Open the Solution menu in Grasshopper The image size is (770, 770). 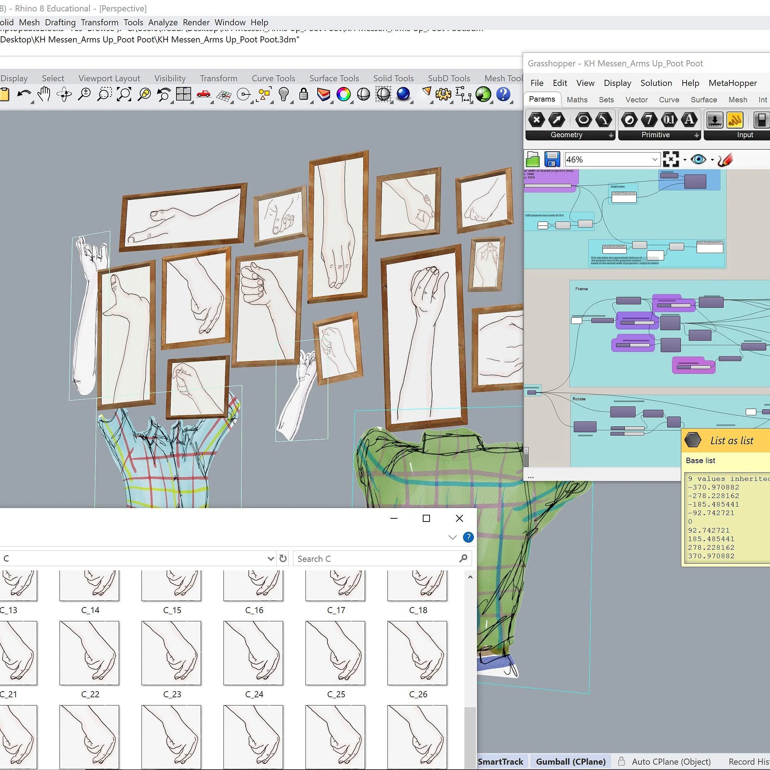pyautogui.click(x=656, y=83)
